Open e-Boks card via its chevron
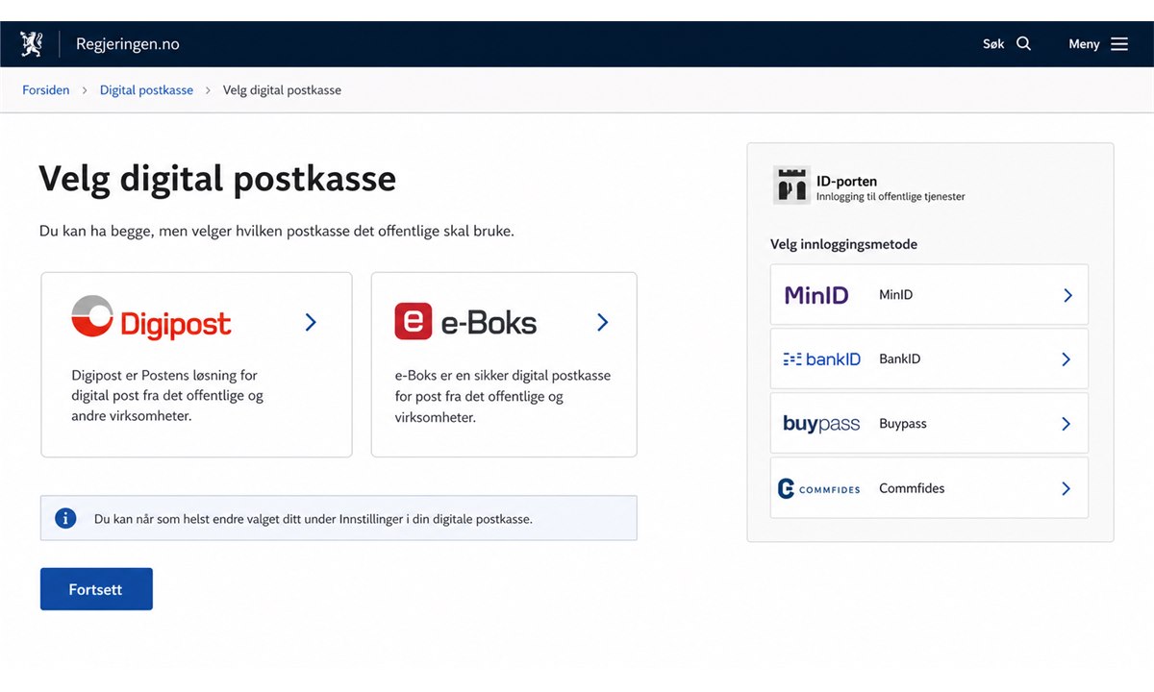1154x692 pixels. 603,322
